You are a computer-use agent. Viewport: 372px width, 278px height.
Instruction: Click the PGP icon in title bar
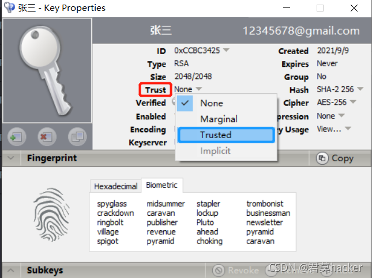(x=9, y=7)
